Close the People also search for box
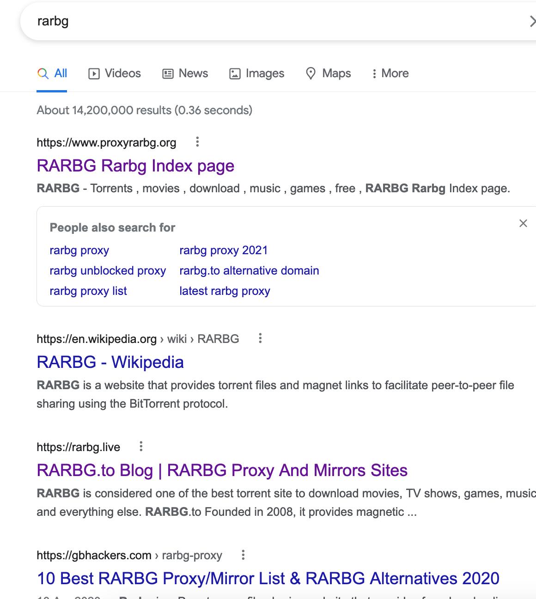This screenshot has width=536, height=599. tap(523, 223)
